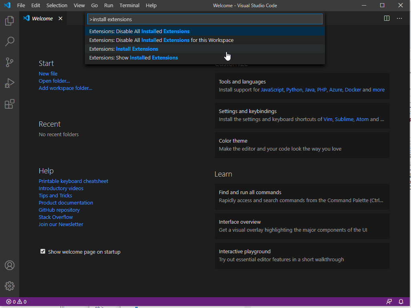
Task: Uncheck Show welcome page on startup
Action: (x=43, y=252)
